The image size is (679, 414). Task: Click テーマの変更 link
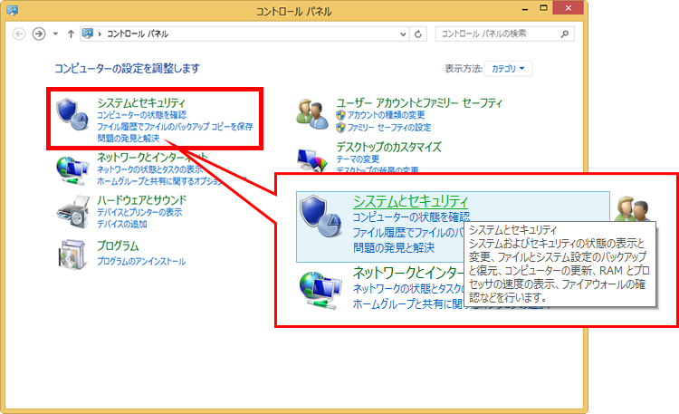[358, 159]
